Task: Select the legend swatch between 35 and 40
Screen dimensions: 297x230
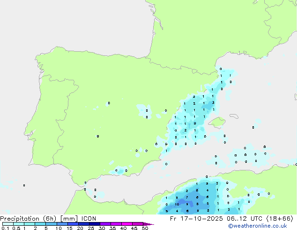Action: pyautogui.click(x=116, y=224)
